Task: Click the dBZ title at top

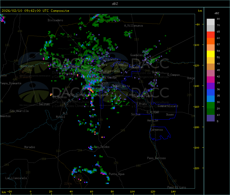Action: click(115, 4)
